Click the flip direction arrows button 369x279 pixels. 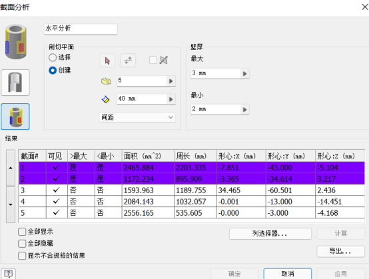(x=128, y=61)
